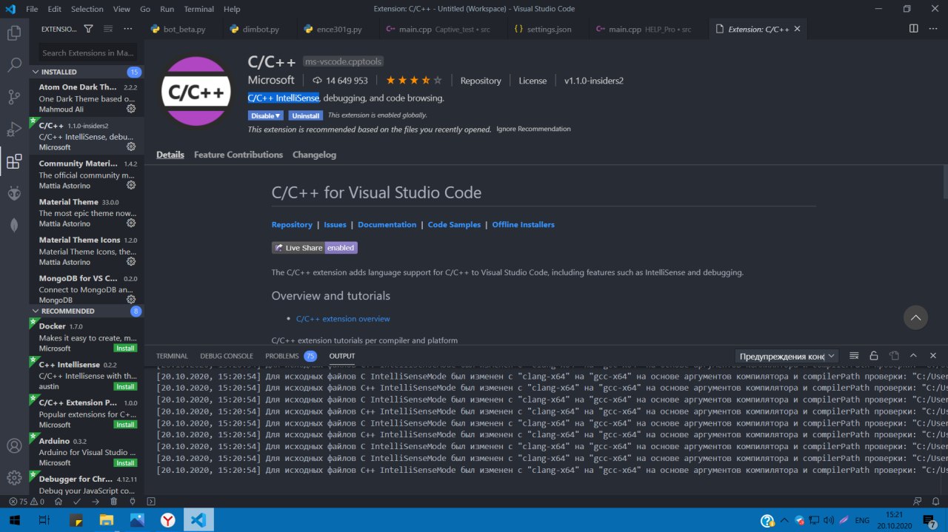Open the Source Control view
This screenshot has width=948, height=532.
[14, 97]
